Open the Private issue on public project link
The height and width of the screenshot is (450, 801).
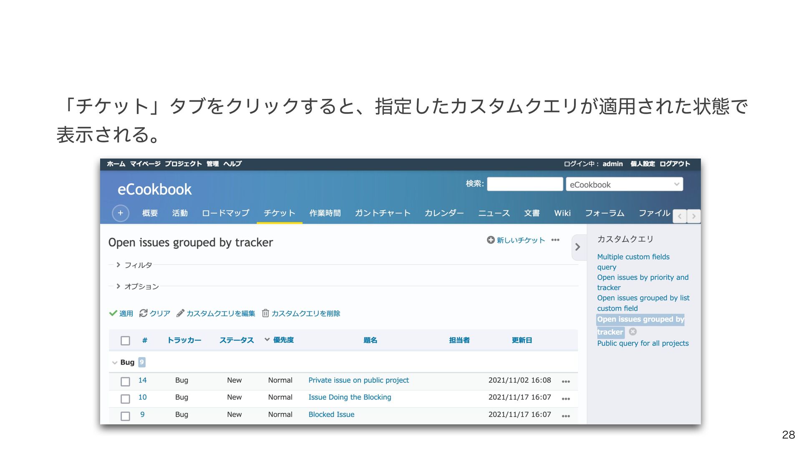358,380
